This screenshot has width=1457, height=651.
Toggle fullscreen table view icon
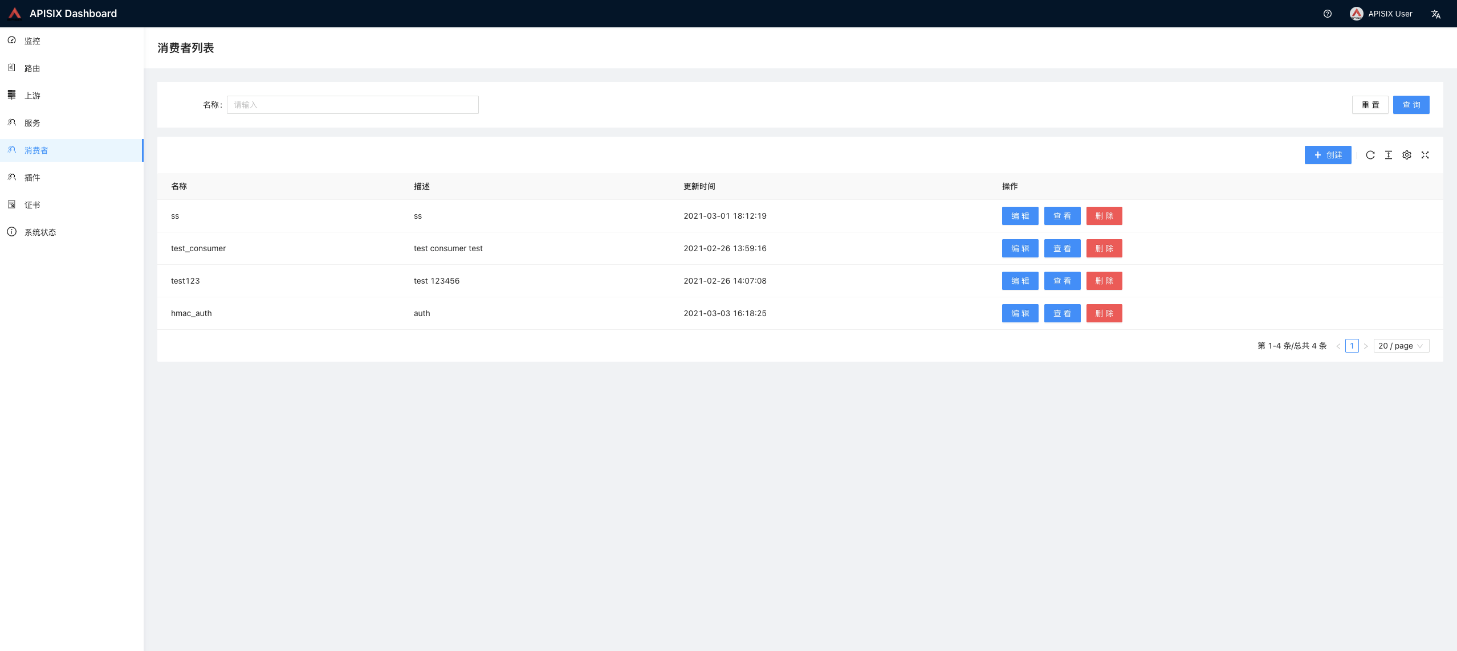tap(1425, 155)
